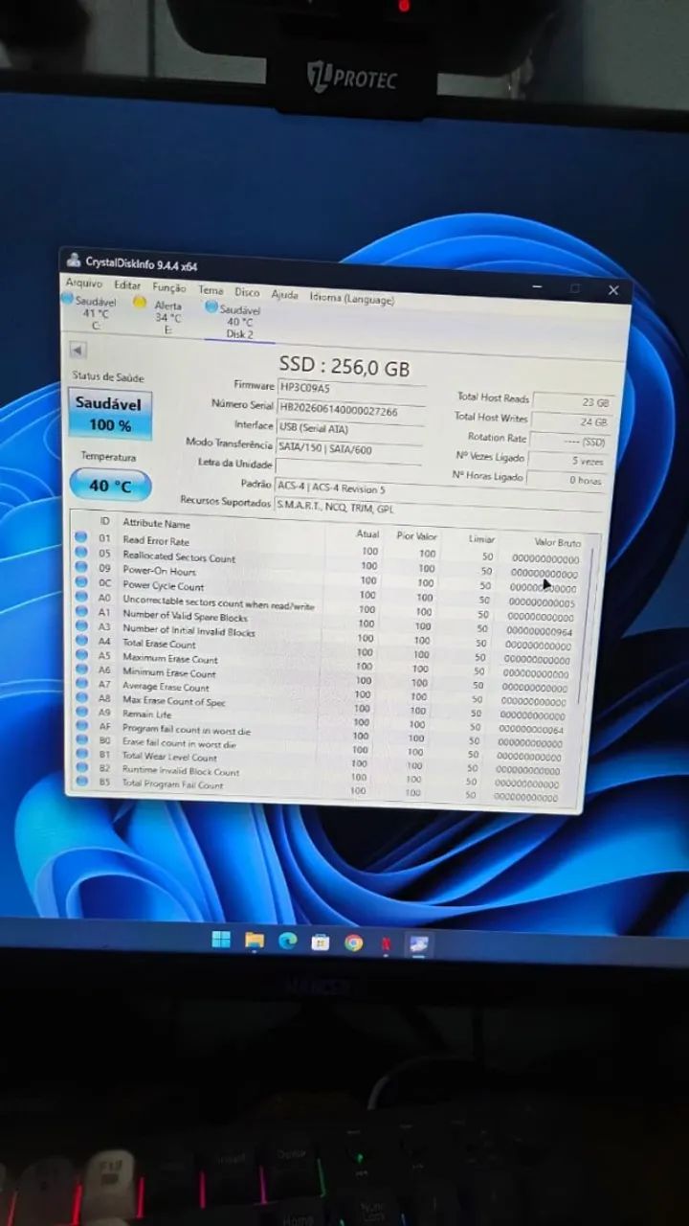The height and width of the screenshot is (1226, 689).
Task: Click the SSD : 256,0 GB title
Action: point(344,366)
